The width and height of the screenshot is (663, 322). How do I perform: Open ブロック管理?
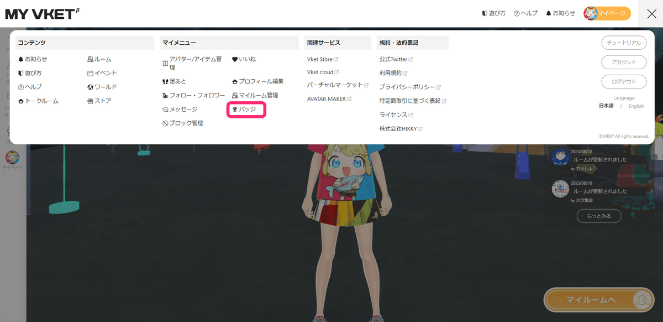(182, 123)
